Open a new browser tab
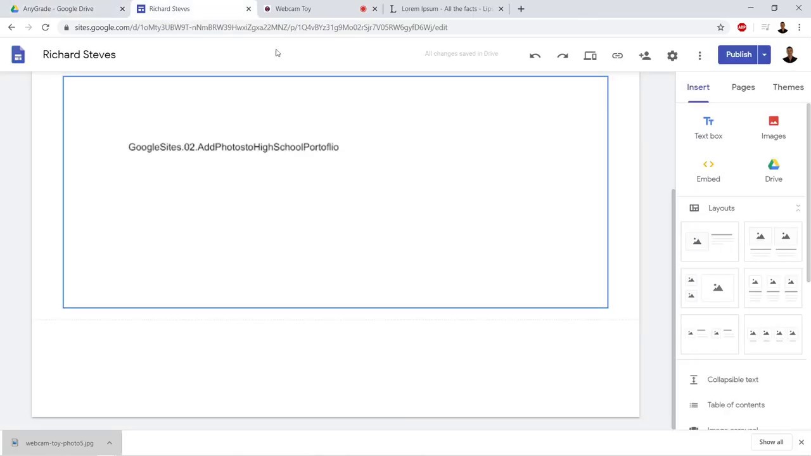 click(x=521, y=9)
